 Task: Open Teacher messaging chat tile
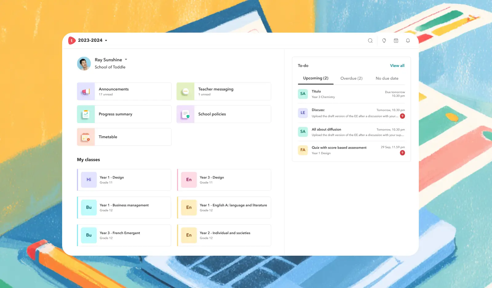(x=224, y=91)
